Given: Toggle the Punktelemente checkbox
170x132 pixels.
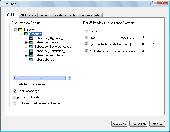Looking at the screenshot, I should point(86,51).
